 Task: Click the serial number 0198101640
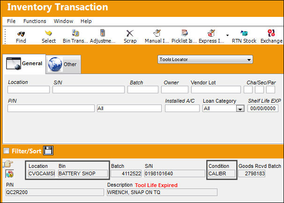175,173
